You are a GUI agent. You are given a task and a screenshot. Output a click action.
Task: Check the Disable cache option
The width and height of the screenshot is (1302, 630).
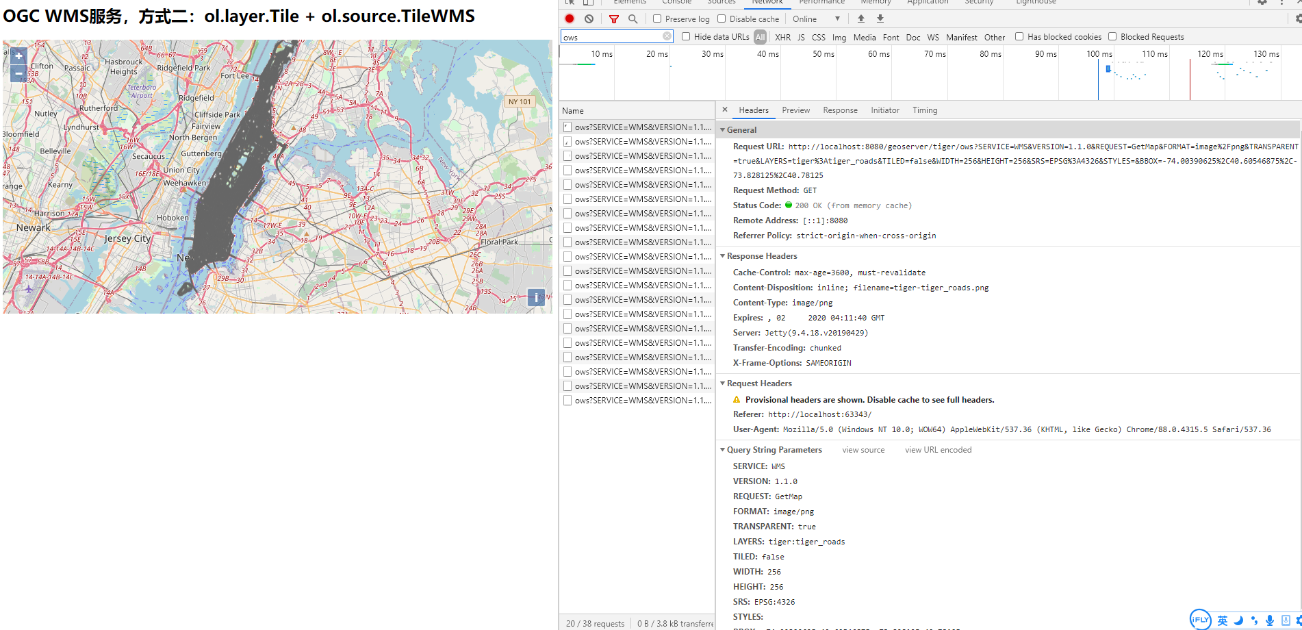(x=722, y=19)
